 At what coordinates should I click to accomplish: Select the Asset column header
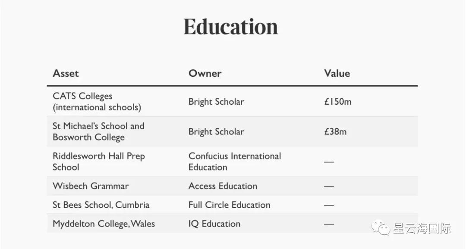(x=66, y=73)
